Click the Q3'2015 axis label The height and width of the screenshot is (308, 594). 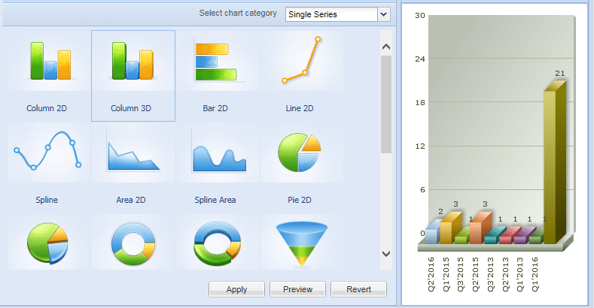coord(461,274)
